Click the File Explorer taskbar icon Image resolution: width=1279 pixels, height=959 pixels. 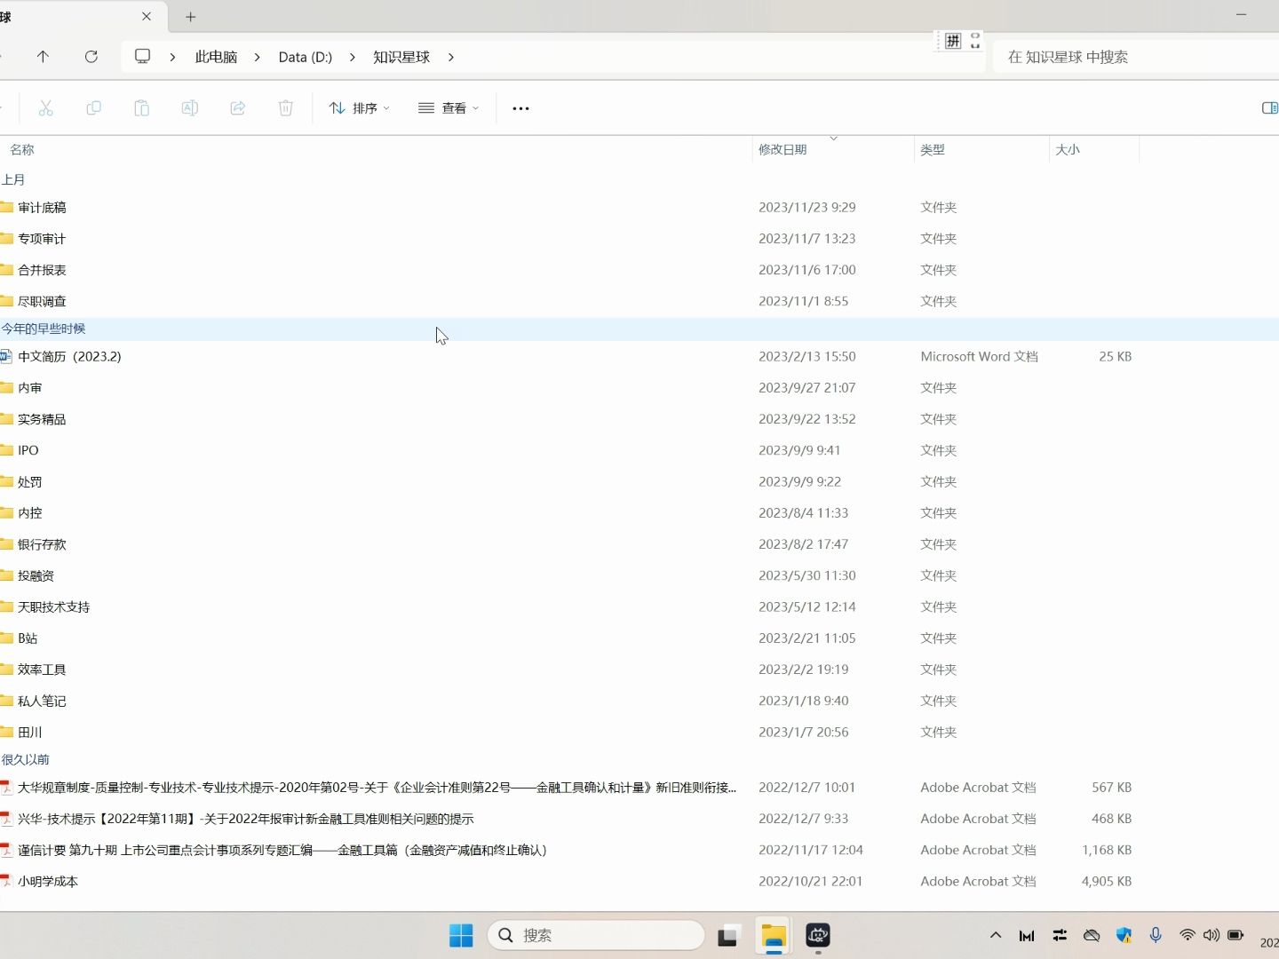click(774, 935)
